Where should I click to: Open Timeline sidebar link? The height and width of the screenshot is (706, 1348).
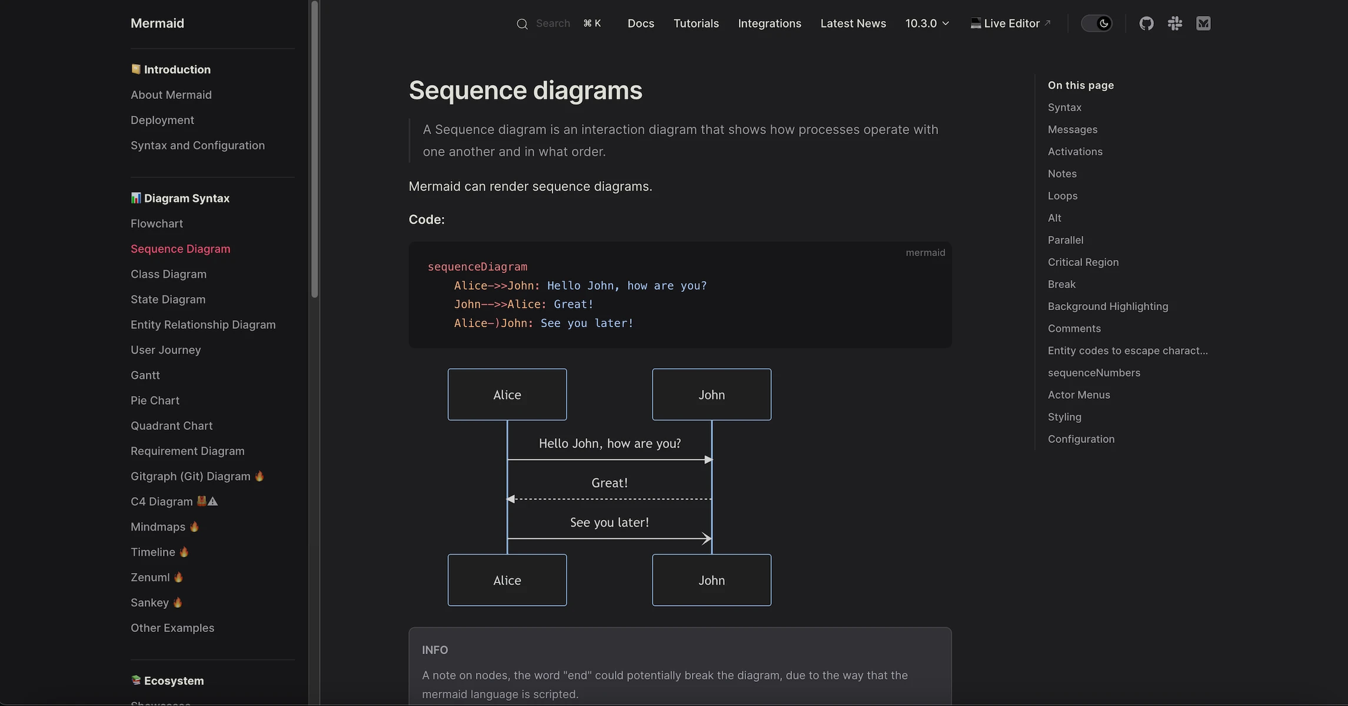coord(159,552)
